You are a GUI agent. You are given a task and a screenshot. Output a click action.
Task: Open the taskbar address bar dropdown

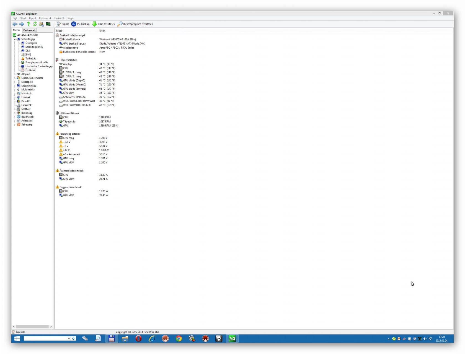tap(69, 339)
